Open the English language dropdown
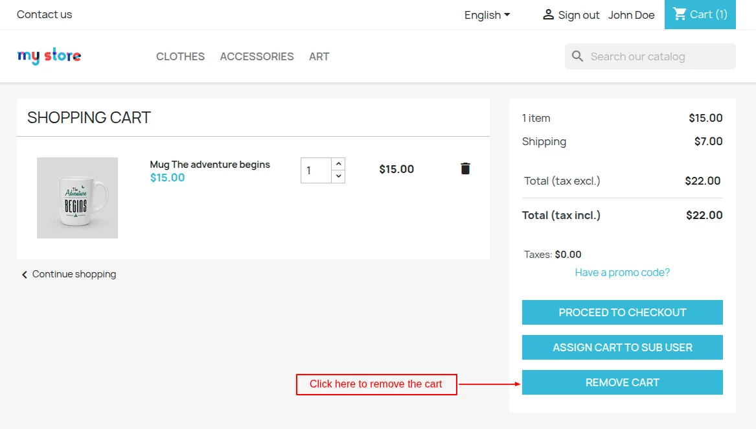 point(487,14)
